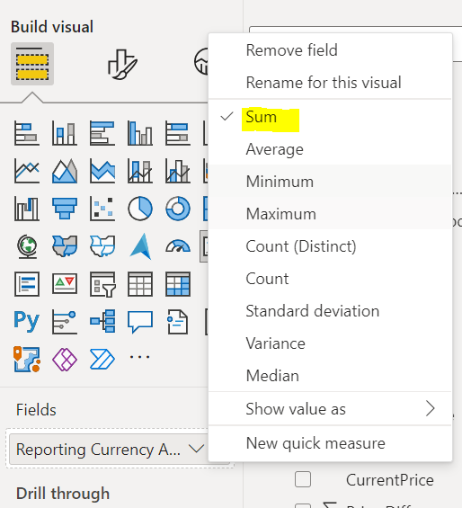Tick the CurrentPrice checkbox
Viewport: 462px width, 508px height.
click(303, 479)
